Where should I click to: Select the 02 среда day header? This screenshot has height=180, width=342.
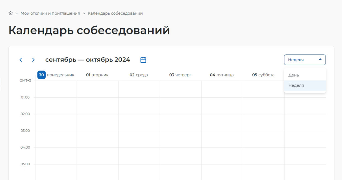tap(139, 75)
